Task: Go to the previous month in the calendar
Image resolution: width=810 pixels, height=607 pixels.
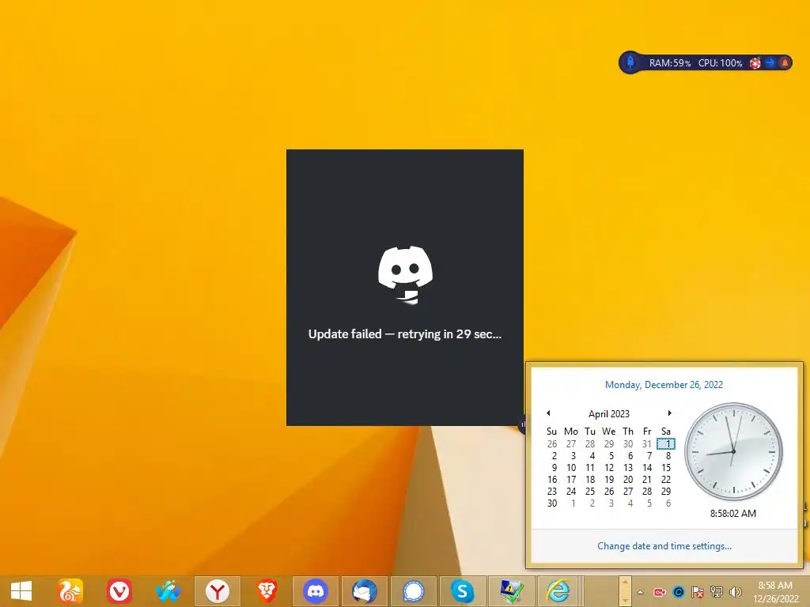Action: click(x=549, y=413)
